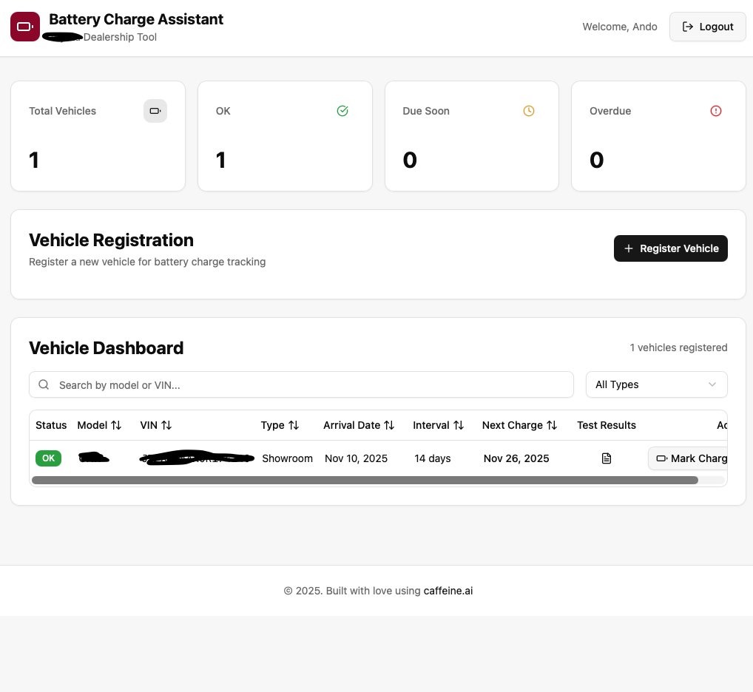The height and width of the screenshot is (692, 753).
Task: Focus the Search by model or VIN field
Action: coord(301,384)
